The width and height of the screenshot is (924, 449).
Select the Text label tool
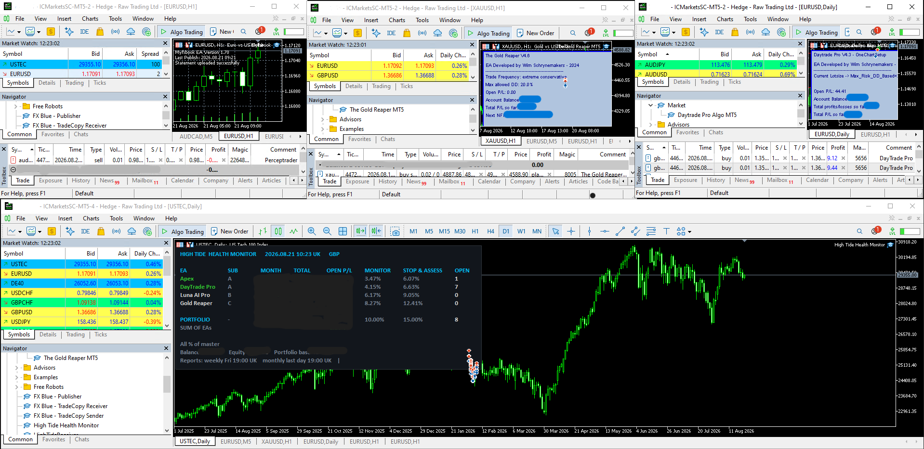point(666,231)
